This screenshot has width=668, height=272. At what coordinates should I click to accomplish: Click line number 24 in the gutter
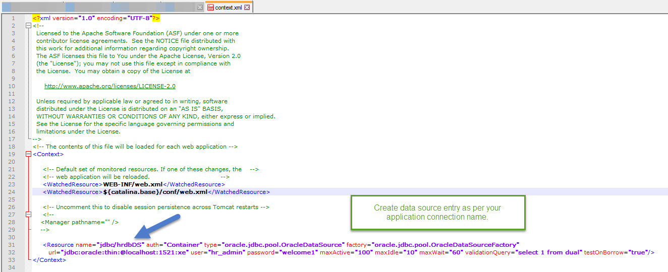tap(12, 192)
